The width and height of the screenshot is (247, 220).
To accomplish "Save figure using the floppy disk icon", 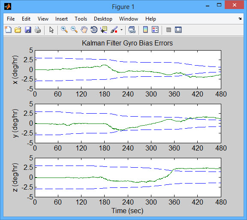I will click(x=28, y=30).
